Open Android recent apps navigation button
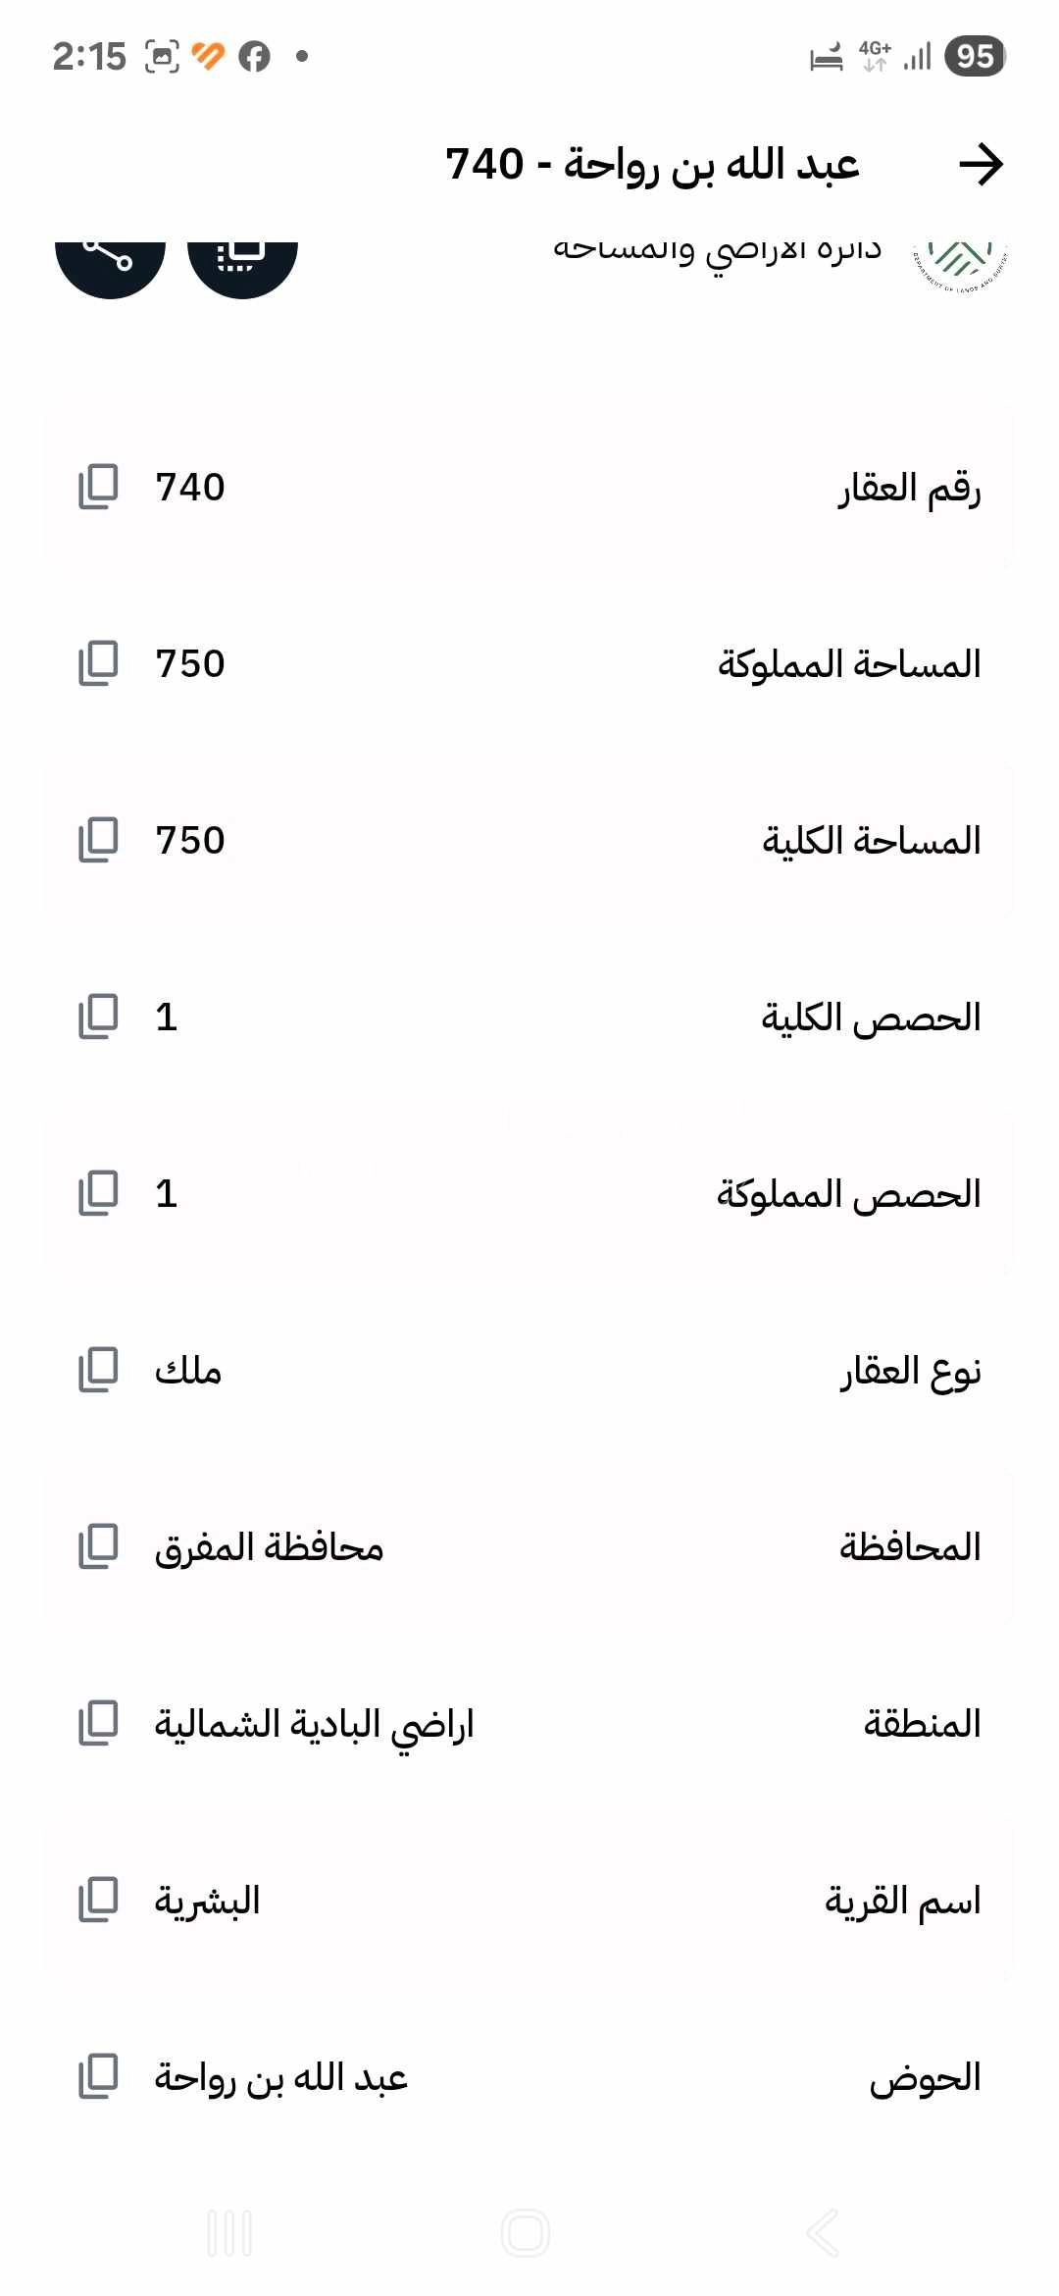Screen dimensions: 1059x2296 (229, 2233)
